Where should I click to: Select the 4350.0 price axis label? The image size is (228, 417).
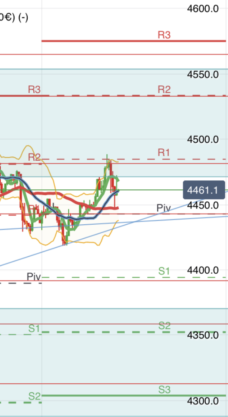point(203,336)
